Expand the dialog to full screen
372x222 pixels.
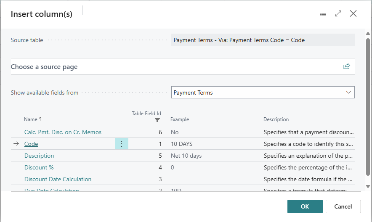338,14
